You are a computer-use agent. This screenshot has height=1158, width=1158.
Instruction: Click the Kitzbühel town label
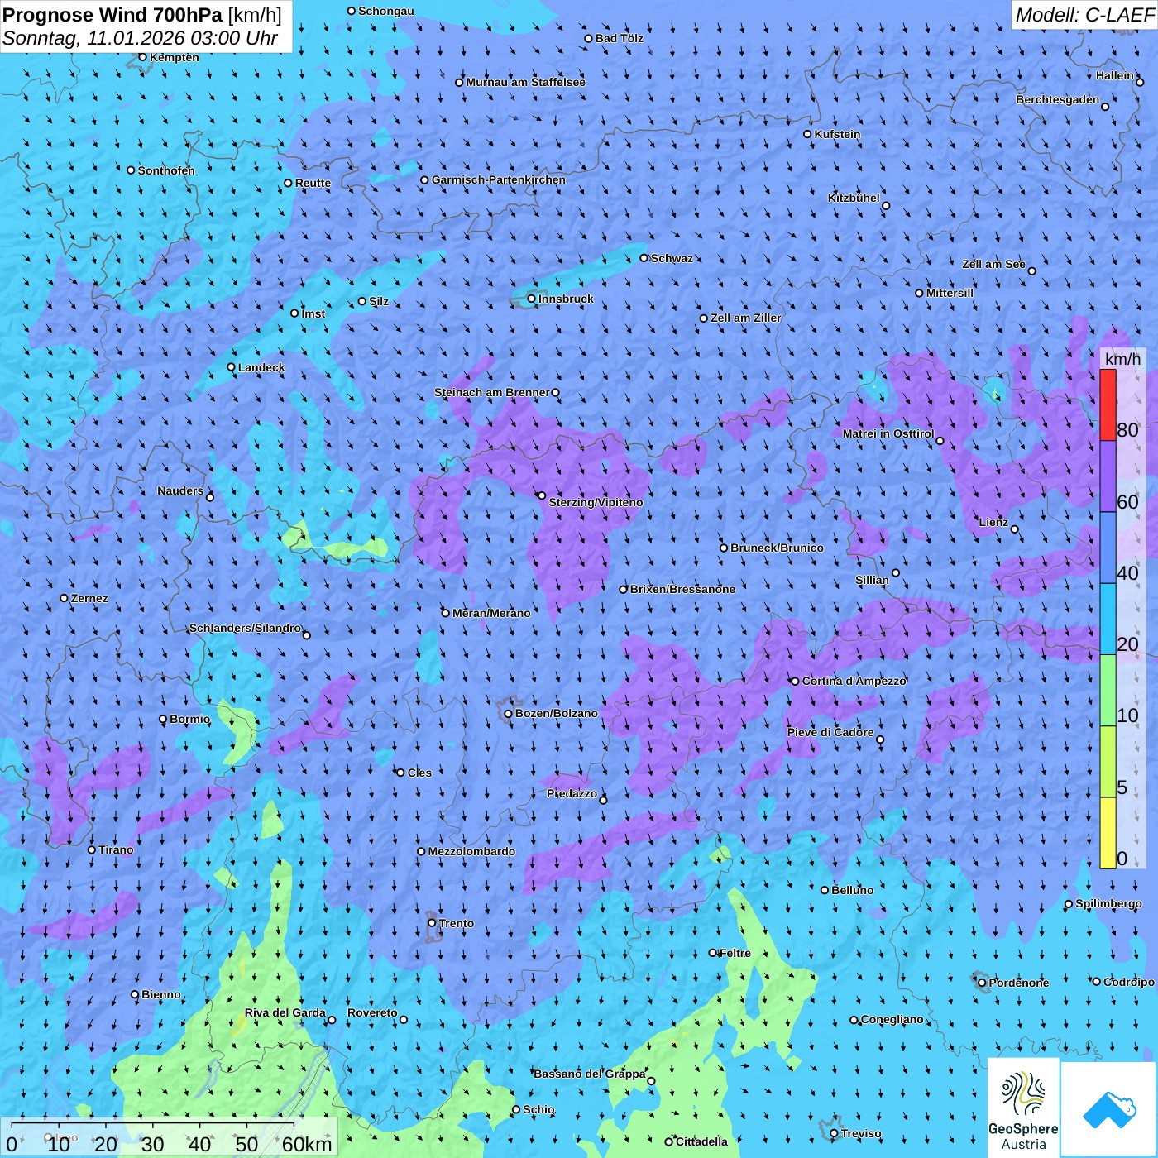coord(854,198)
